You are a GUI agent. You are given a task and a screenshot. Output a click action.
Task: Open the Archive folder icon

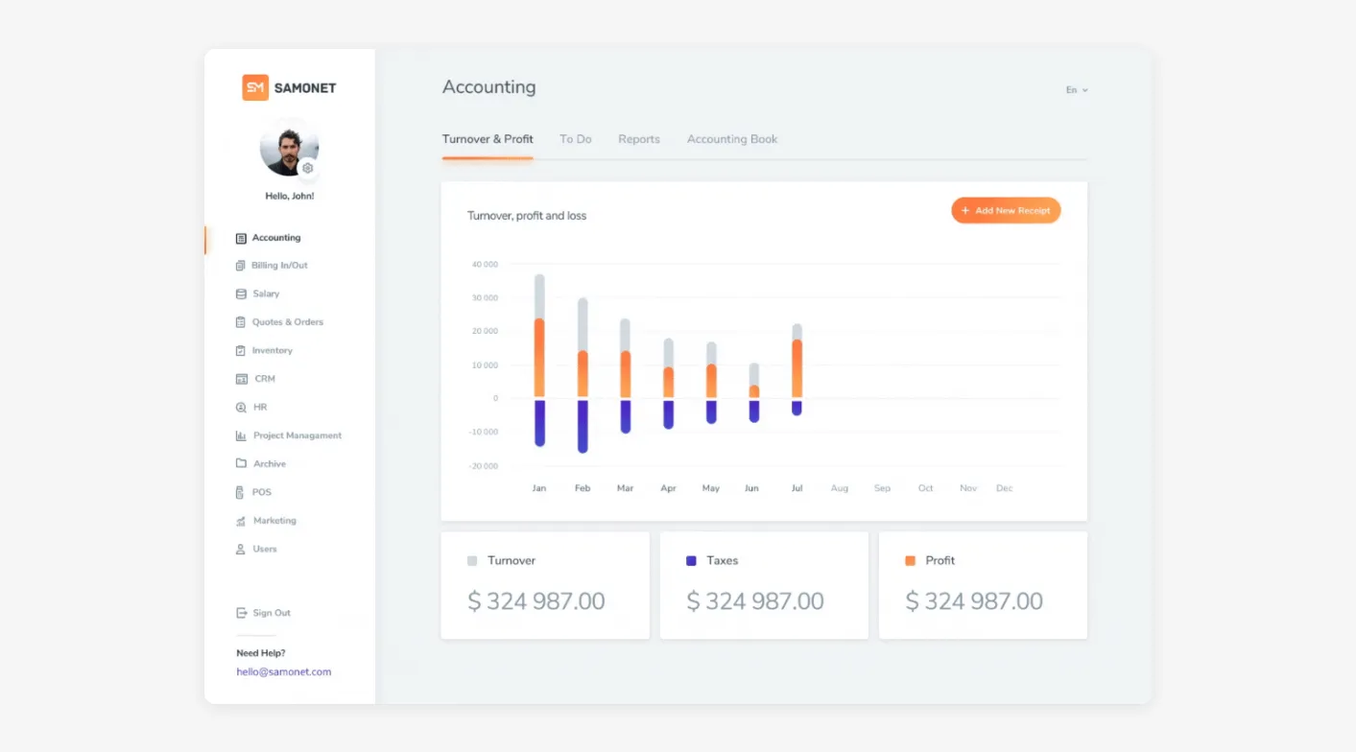pyautogui.click(x=241, y=464)
